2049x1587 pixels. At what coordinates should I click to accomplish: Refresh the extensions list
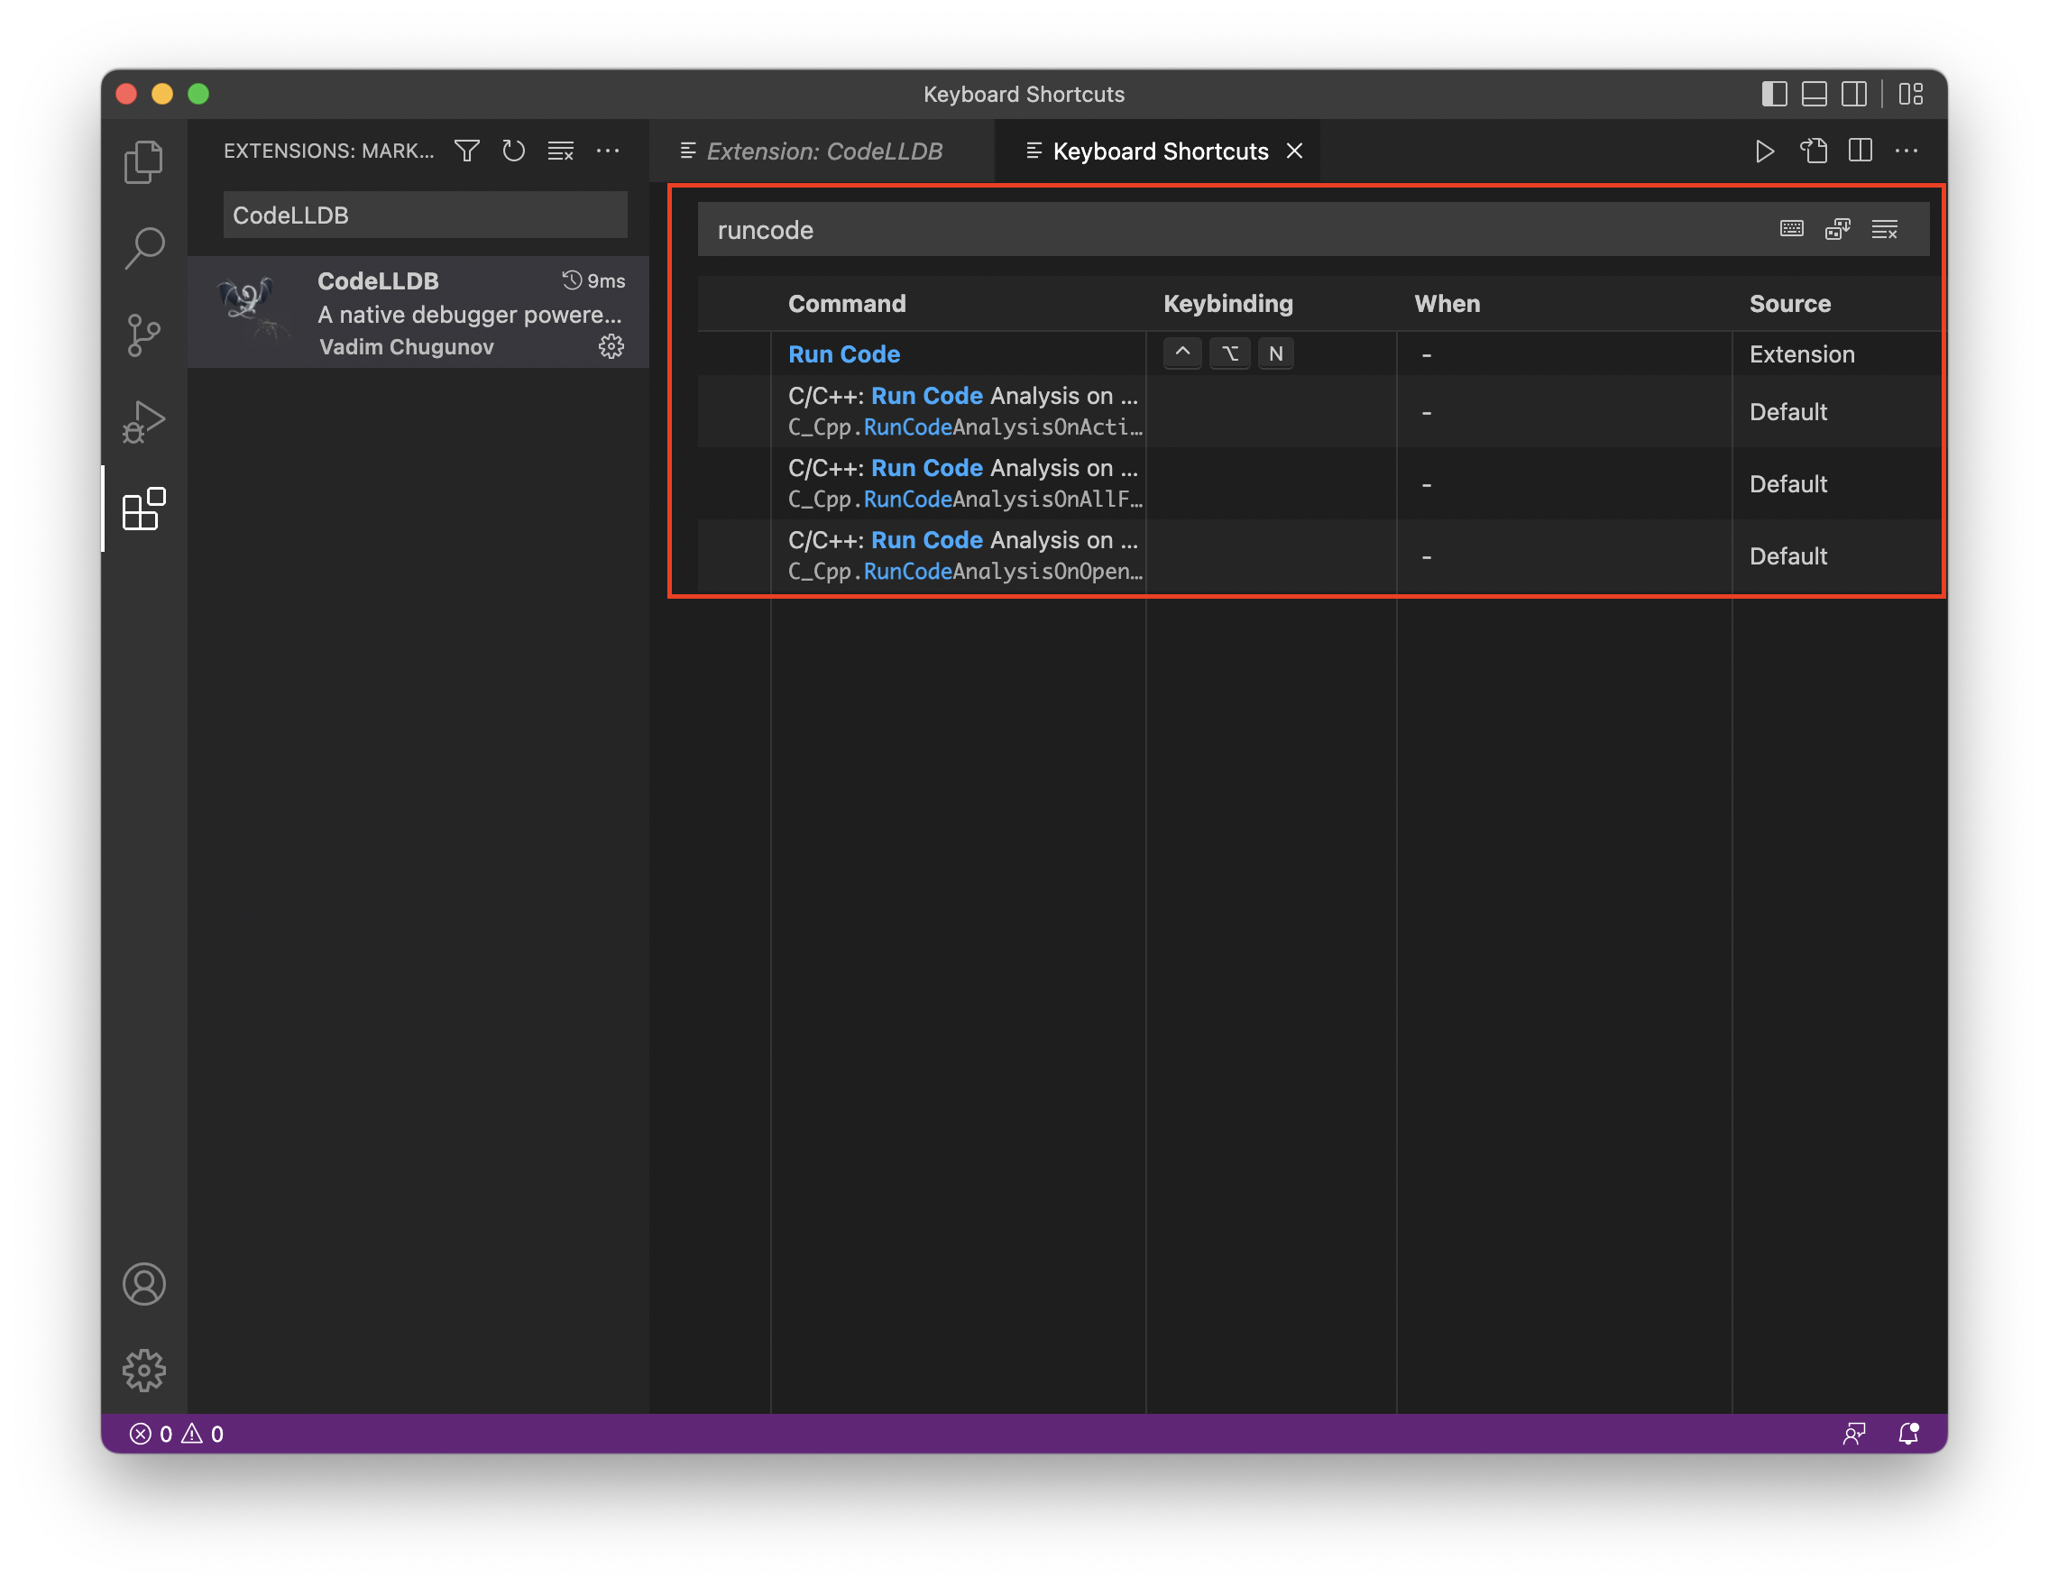[513, 151]
